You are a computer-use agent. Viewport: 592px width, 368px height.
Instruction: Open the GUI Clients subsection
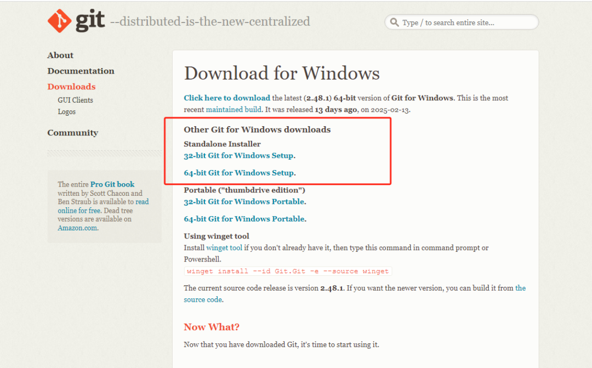pos(75,100)
